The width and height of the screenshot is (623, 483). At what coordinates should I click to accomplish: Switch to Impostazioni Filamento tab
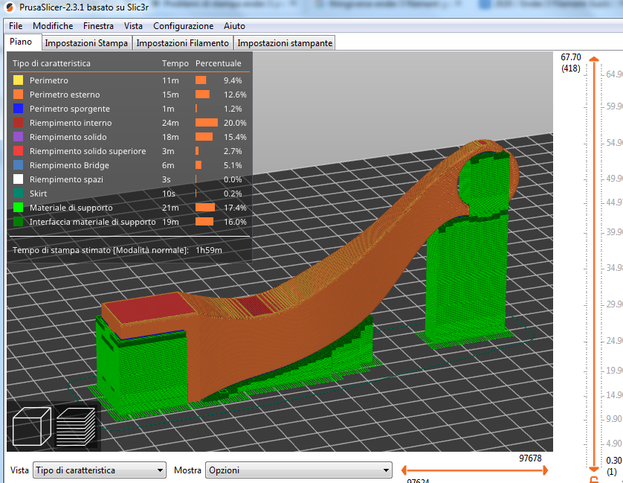click(x=182, y=43)
